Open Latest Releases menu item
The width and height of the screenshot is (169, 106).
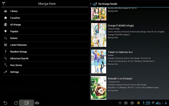45,45
